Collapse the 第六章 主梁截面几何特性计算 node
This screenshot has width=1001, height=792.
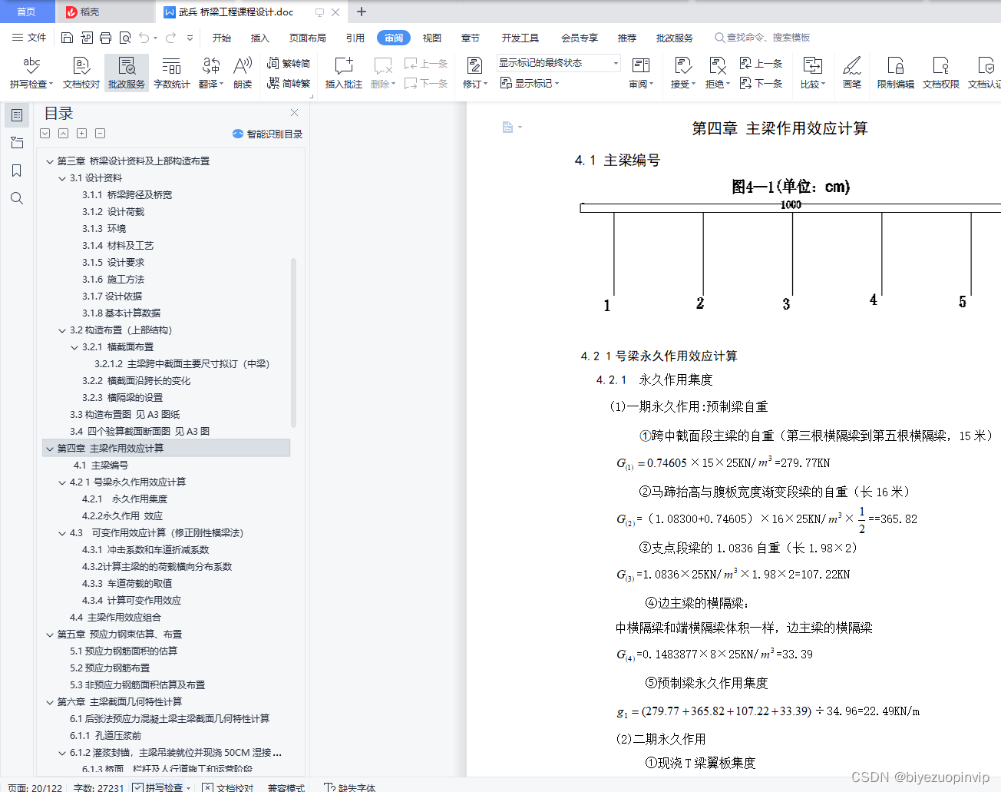[x=50, y=702]
